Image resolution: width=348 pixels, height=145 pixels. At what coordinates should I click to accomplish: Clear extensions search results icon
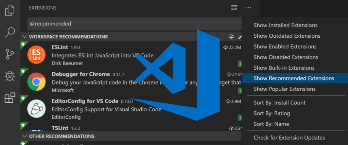pos(234,8)
